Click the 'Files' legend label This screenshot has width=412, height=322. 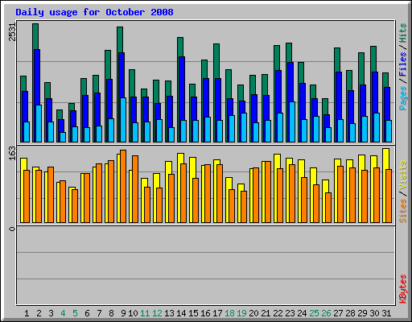pyautogui.click(x=403, y=64)
